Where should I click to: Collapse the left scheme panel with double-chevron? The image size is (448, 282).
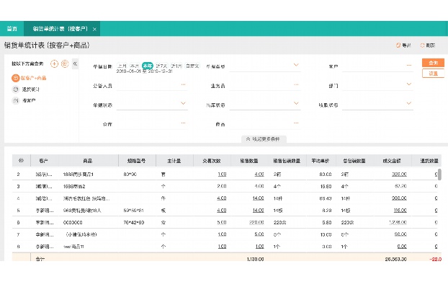click(75, 63)
